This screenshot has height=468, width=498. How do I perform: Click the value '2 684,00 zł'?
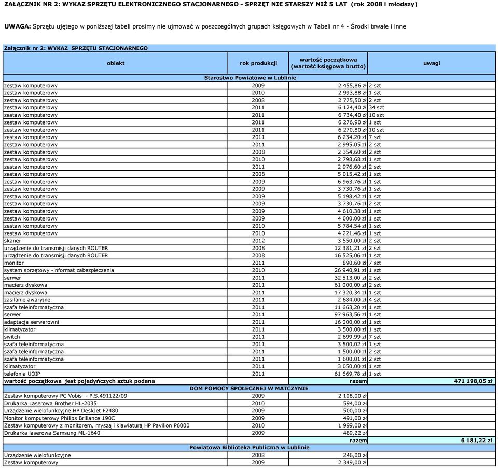pos(352,300)
